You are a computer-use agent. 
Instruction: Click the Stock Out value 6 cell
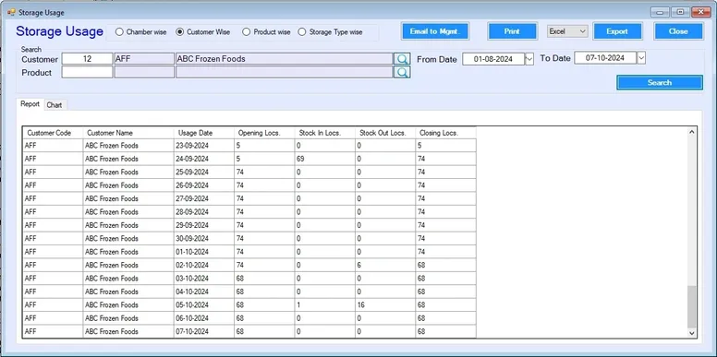385,265
